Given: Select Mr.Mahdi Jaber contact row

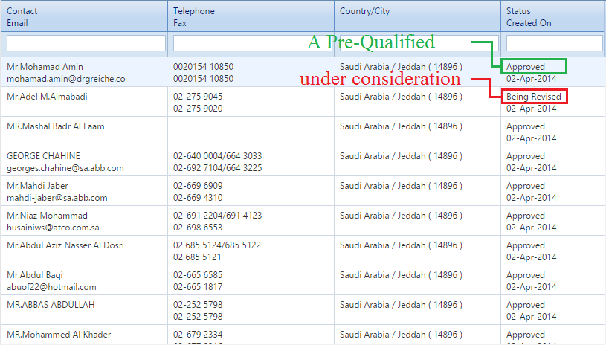Looking at the screenshot, I should pyautogui.click(x=37, y=186).
